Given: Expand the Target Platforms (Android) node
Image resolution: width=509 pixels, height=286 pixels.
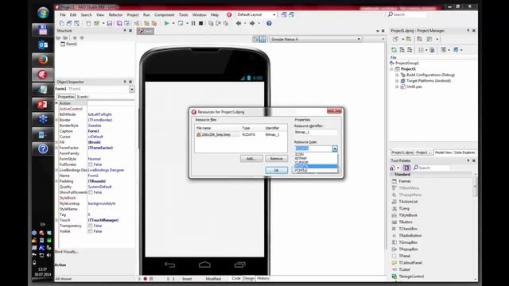Looking at the screenshot, I should pyautogui.click(x=397, y=81).
